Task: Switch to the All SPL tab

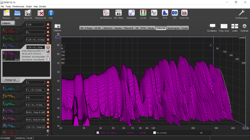Action: [98, 28]
